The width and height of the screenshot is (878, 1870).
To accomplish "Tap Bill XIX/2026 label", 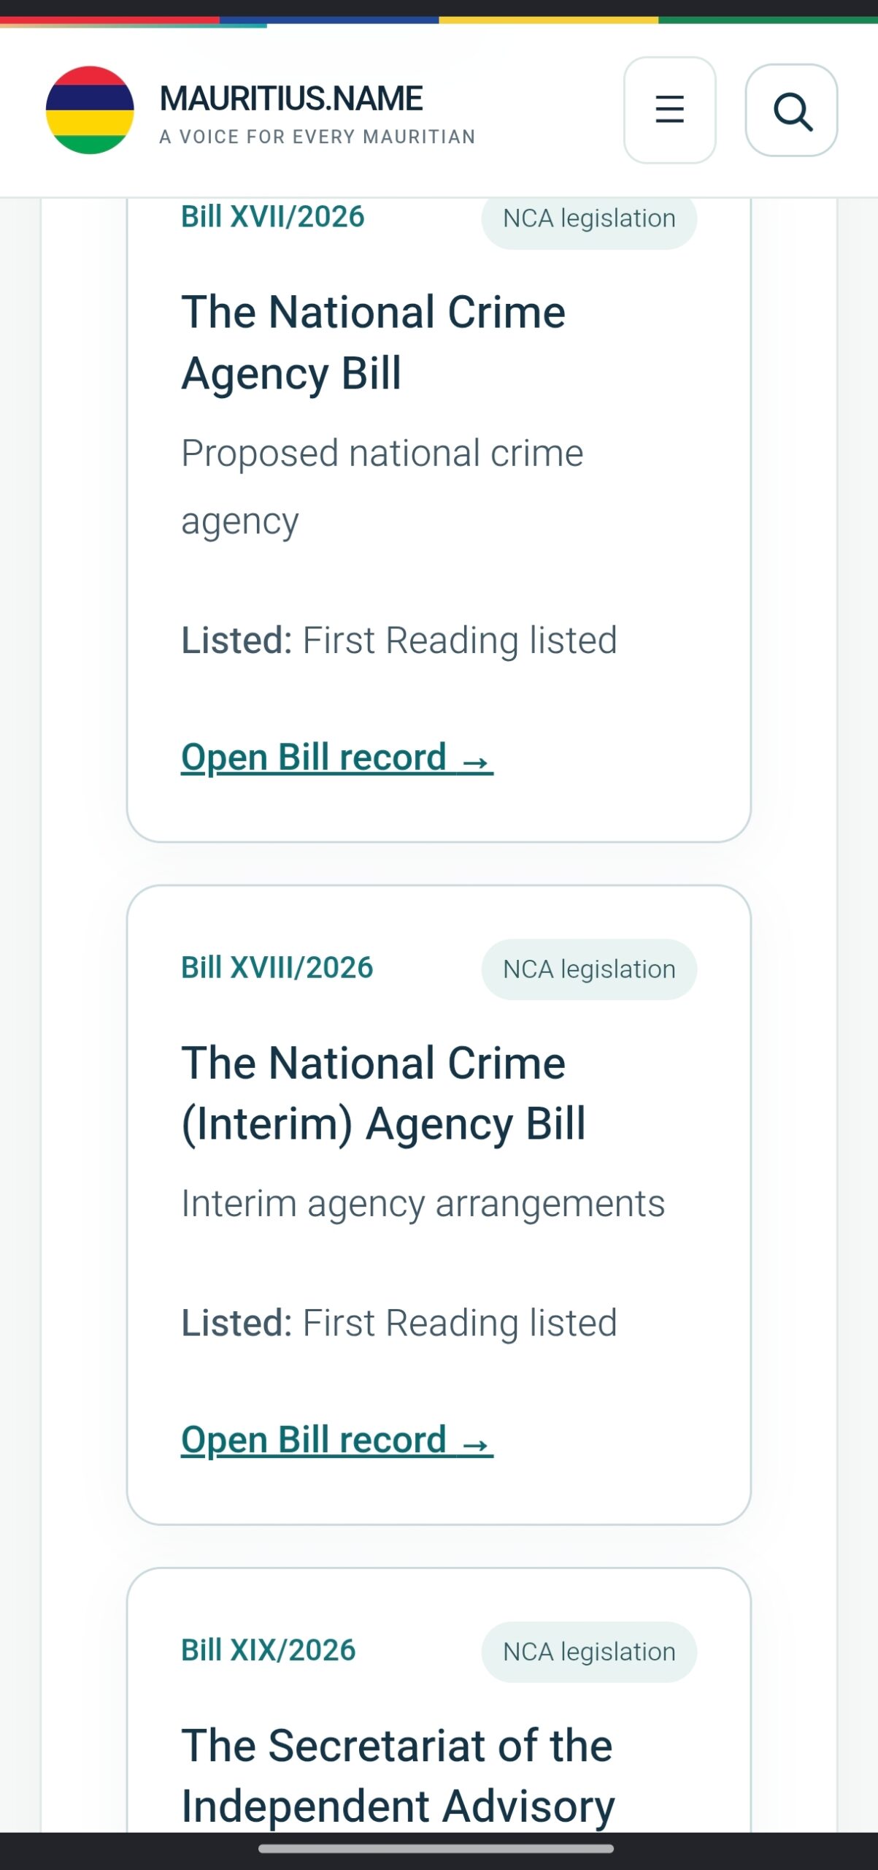I will [269, 1650].
